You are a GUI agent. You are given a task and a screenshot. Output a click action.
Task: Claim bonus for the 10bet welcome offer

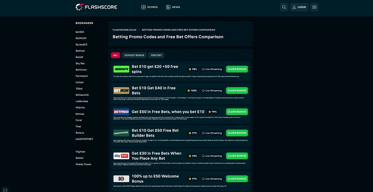pos(237,179)
